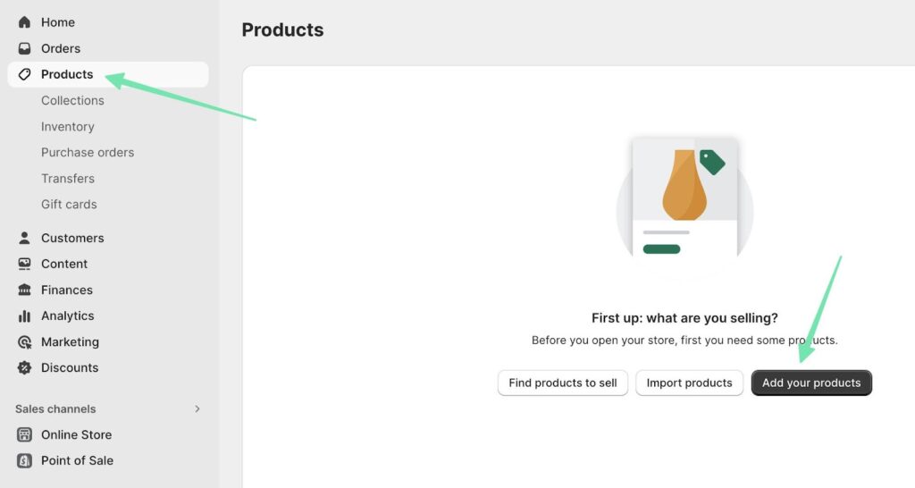This screenshot has width=915, height=488.
Task: Open Gift cards section
Action: 69,204
